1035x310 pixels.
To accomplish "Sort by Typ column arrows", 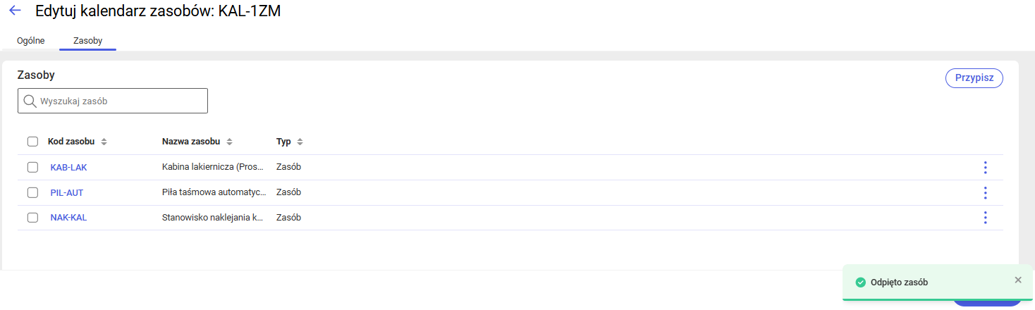I will pyautogui.click(x=300, y=142).
